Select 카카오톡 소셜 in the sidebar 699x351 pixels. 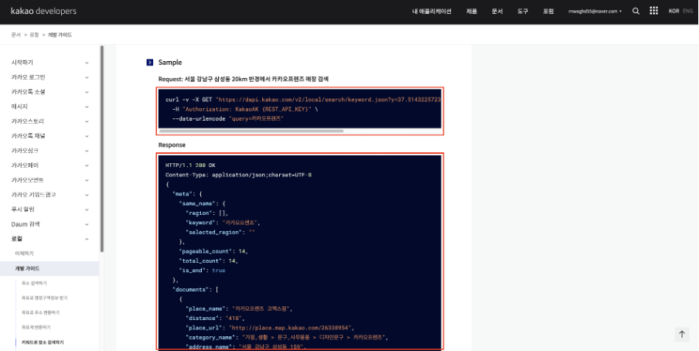pos(28,92)
